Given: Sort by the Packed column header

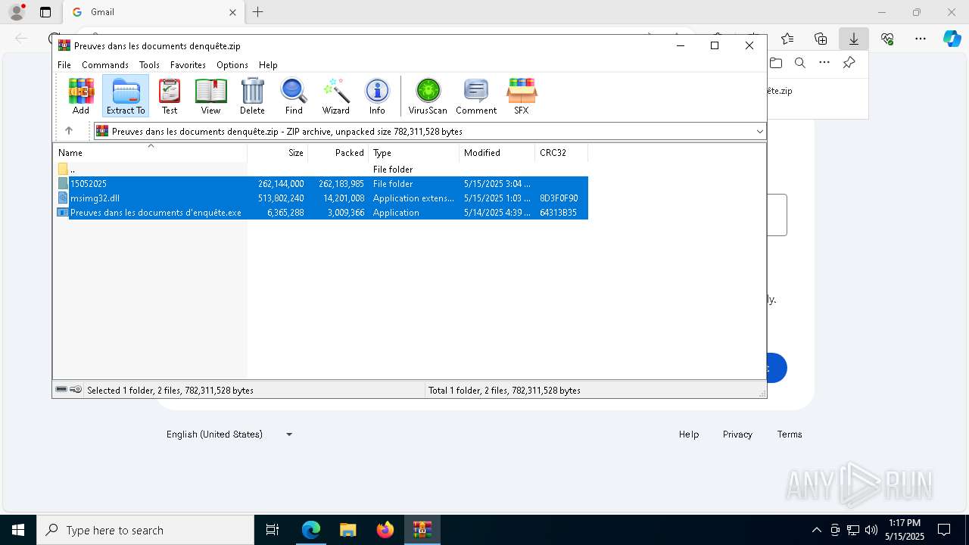Looking at the screenshot, I should click(x=338, y=153).
